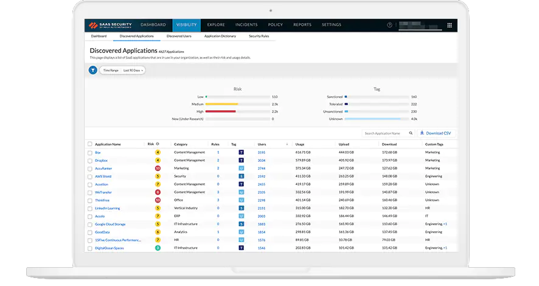This screenshot has height=286, width=539.
Task: Click the Usage column header
Action: (300, 144)
